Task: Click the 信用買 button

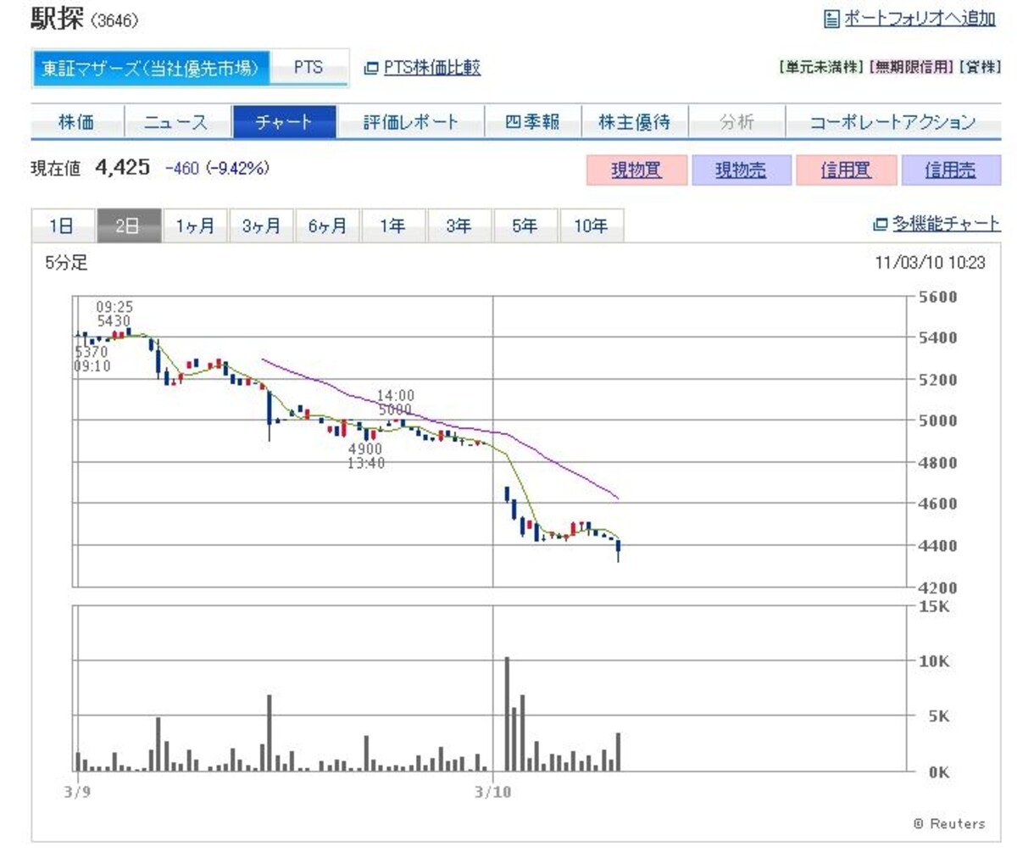Action: click(845, 170)
